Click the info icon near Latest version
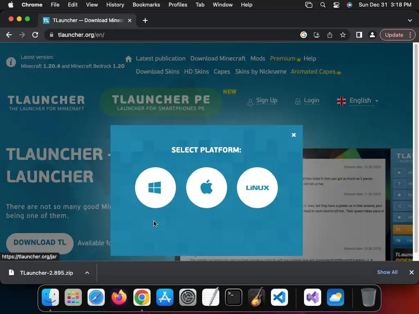The image size is (419, 314). click(11, 62)
